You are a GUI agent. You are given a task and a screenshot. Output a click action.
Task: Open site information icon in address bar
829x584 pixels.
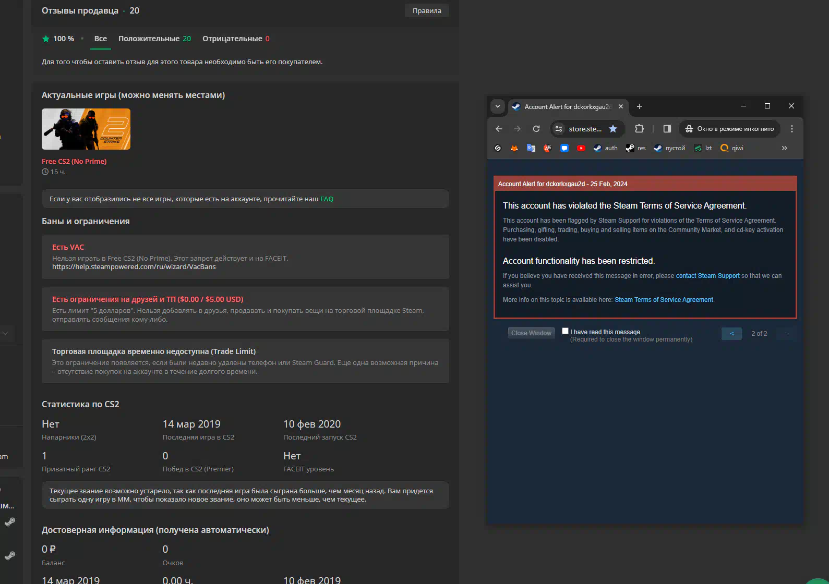coord(559,129)
